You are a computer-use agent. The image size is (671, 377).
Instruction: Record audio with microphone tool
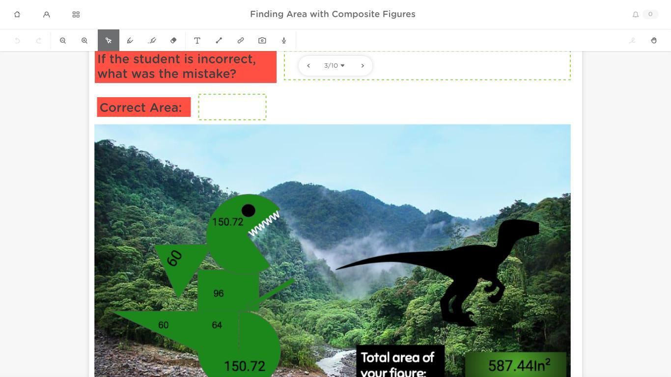(x=284, y=41)
